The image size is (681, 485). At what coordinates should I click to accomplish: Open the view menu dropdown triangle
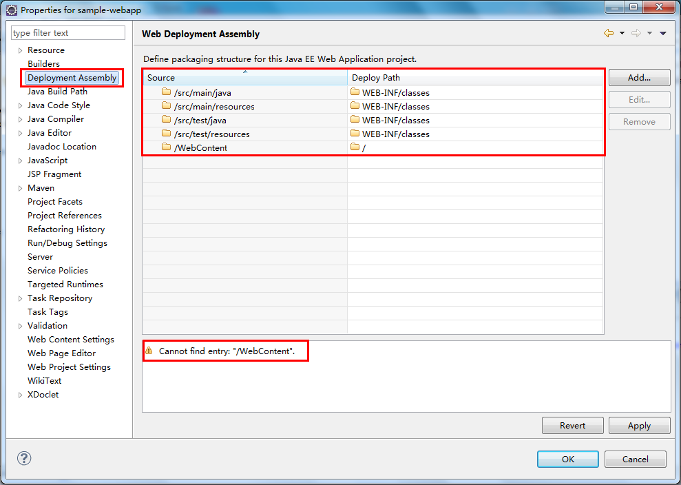(x=662, y=33)
